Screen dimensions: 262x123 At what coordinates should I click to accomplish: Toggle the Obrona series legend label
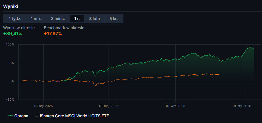pos(21,116)
